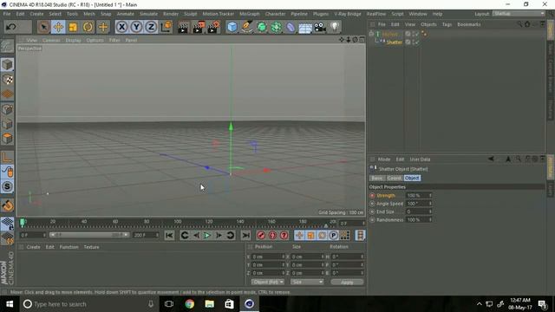This screenshot has width=555, height=312.
Task: Toggle the Y axis lock
Action: click(137, 27)
